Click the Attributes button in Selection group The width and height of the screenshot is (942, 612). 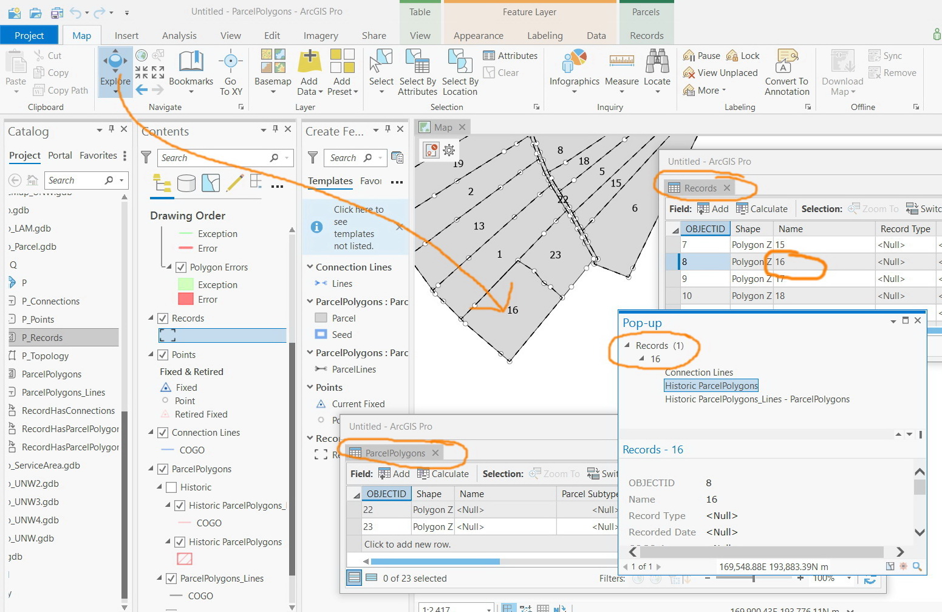click(x=510, y=56)
